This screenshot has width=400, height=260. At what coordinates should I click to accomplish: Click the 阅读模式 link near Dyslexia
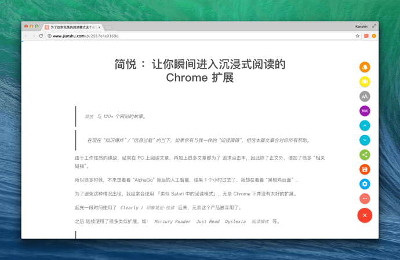pos(260,222)
